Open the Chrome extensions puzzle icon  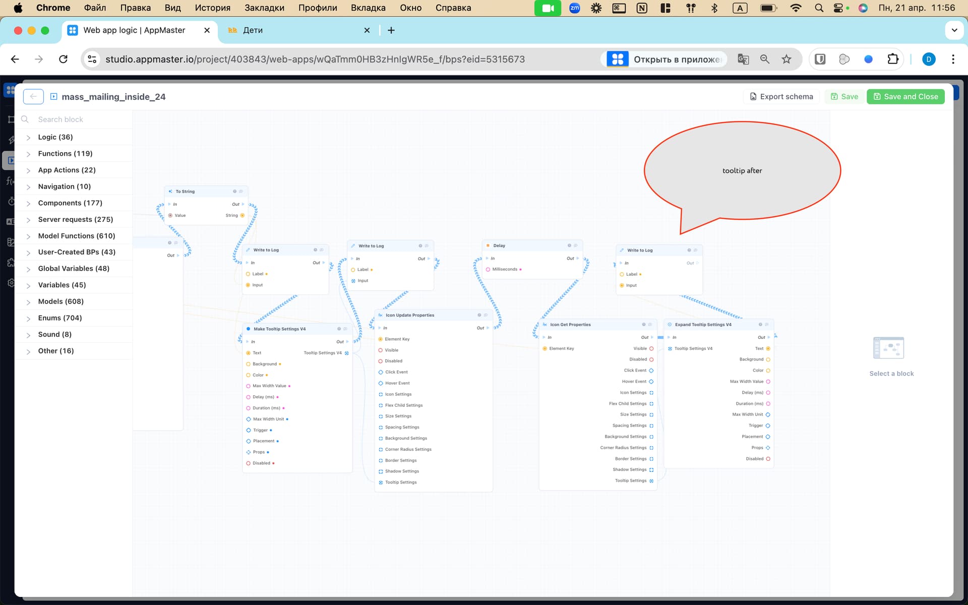pos(893,59)
